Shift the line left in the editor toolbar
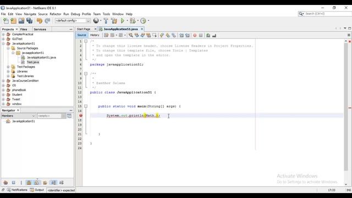352x198 pixels. point(182,35)
